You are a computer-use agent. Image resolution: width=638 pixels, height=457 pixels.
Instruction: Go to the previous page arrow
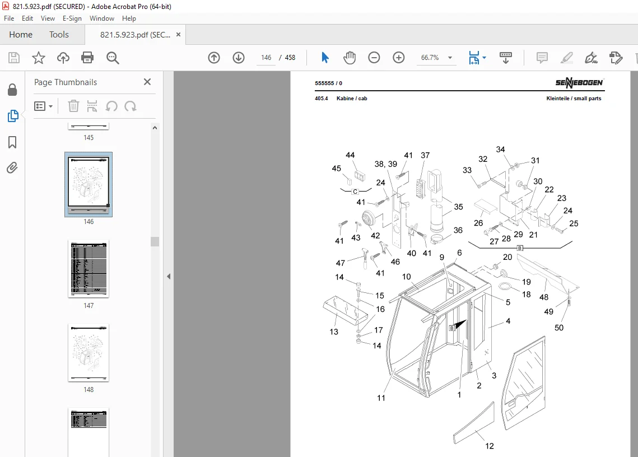tap(214, 58)
